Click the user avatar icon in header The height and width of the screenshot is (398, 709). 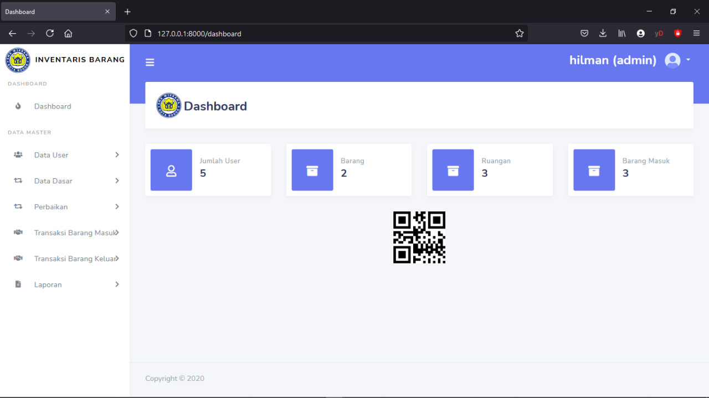[x=672, y=60]
